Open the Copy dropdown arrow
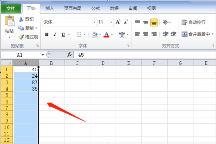The width and height of the screenshot is (216, 144). pyautogui.click(x=36, y=28)
